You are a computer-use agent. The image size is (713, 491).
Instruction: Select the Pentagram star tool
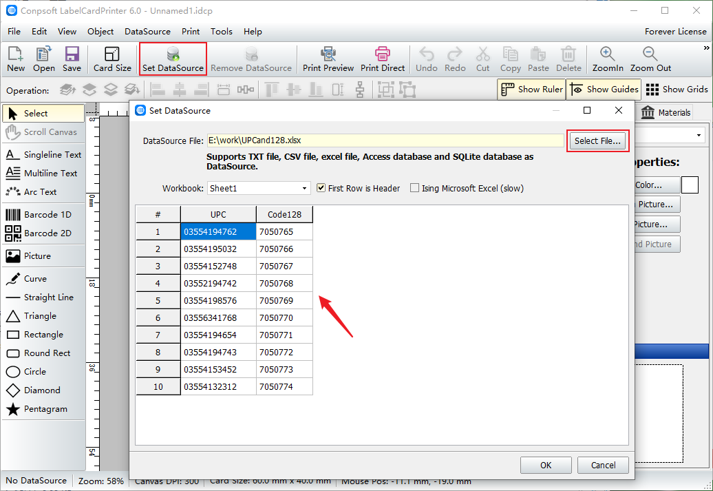click(x=43, y=409)
